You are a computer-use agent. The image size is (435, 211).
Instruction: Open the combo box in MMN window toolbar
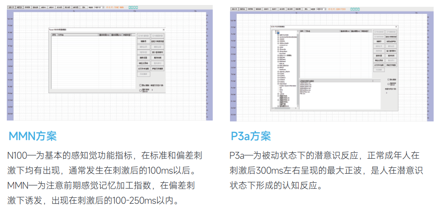click(100, 8)
